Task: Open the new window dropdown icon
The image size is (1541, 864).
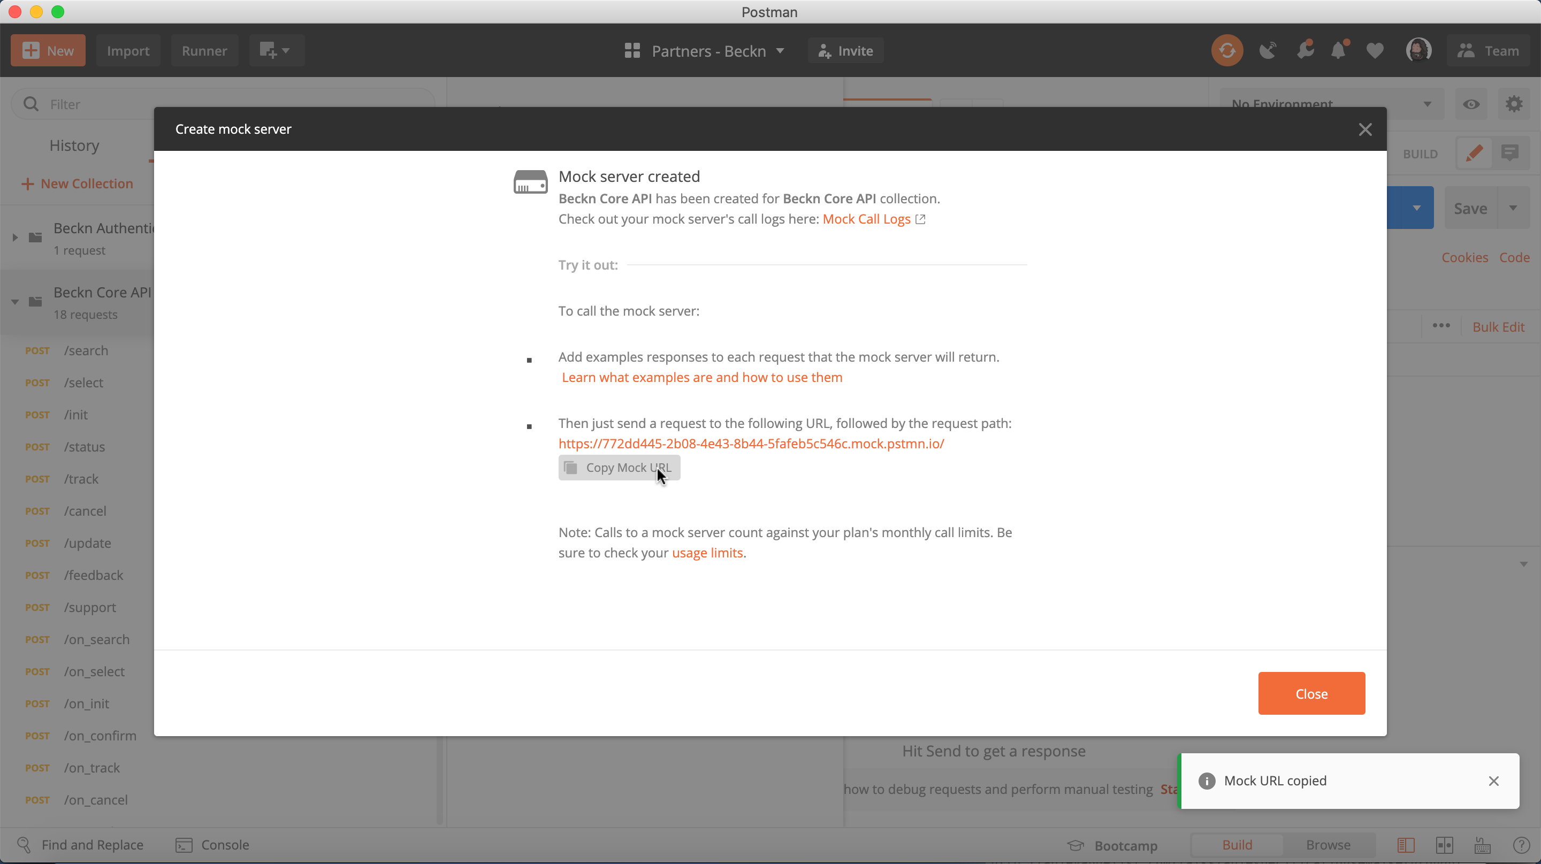Action: (x=277, y=51)
